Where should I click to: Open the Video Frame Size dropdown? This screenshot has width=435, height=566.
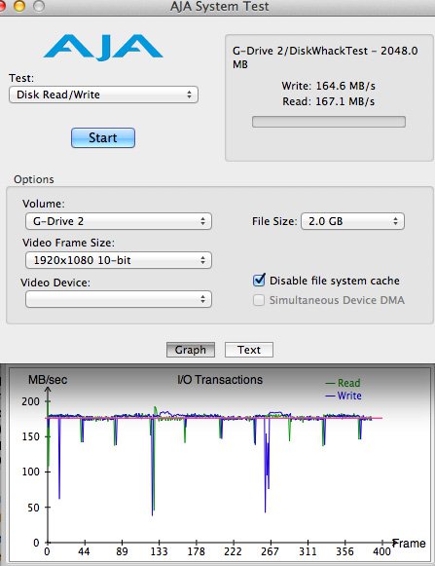point(119,260)
